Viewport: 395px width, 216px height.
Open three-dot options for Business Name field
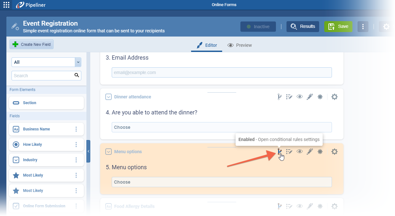76,129
